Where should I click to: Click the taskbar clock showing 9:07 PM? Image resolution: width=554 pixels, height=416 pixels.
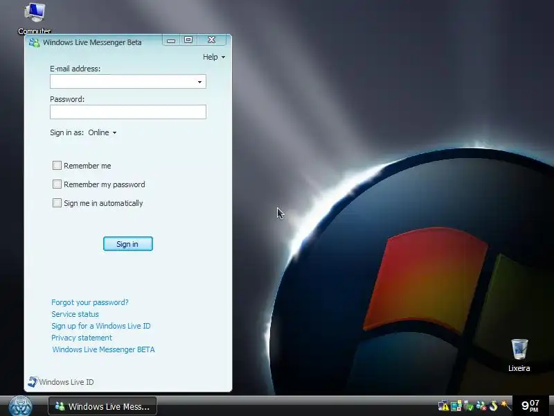click(530, 406)
